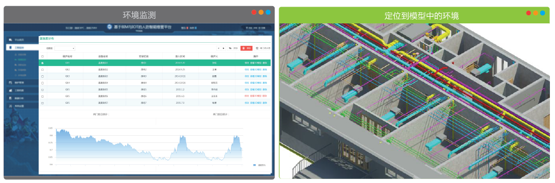Expand the sidebar section with bar chart icon

click(x=23, y=90)
